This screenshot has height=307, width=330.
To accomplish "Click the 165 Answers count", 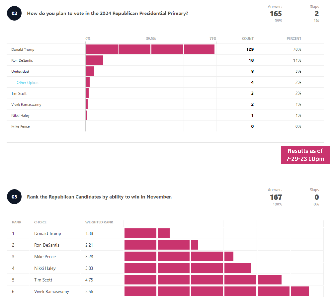I will coord(276,14).
